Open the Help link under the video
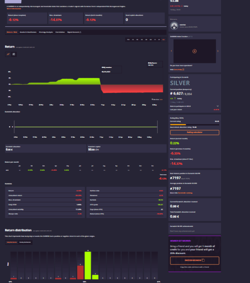250x283 pixels. [178, 69]
